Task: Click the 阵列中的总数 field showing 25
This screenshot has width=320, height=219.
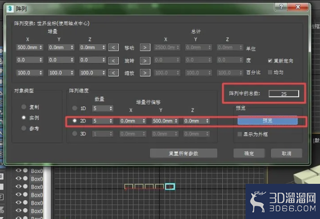Action: tap(284, 94)
